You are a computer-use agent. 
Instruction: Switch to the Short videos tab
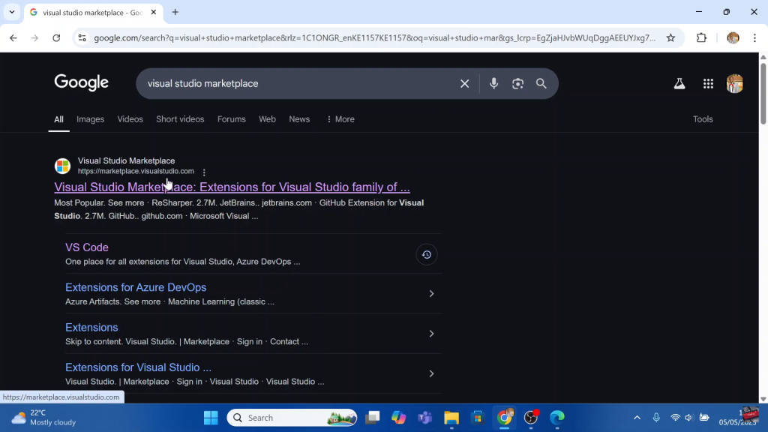click(180, 119)
